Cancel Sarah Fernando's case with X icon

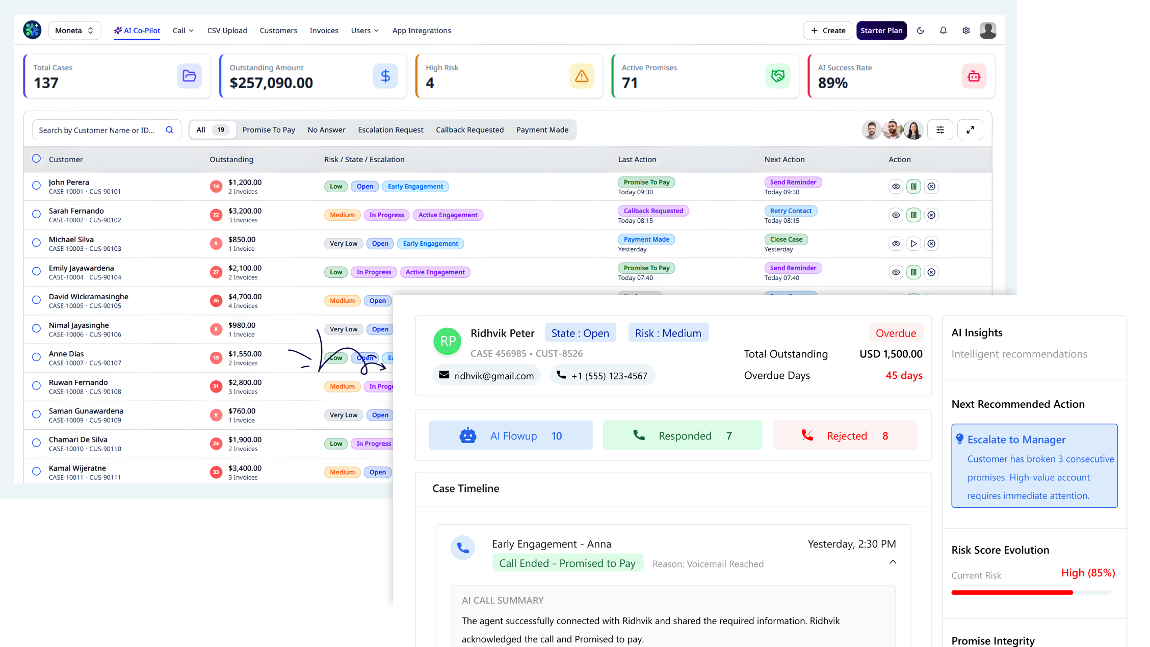tap(931, 215)
